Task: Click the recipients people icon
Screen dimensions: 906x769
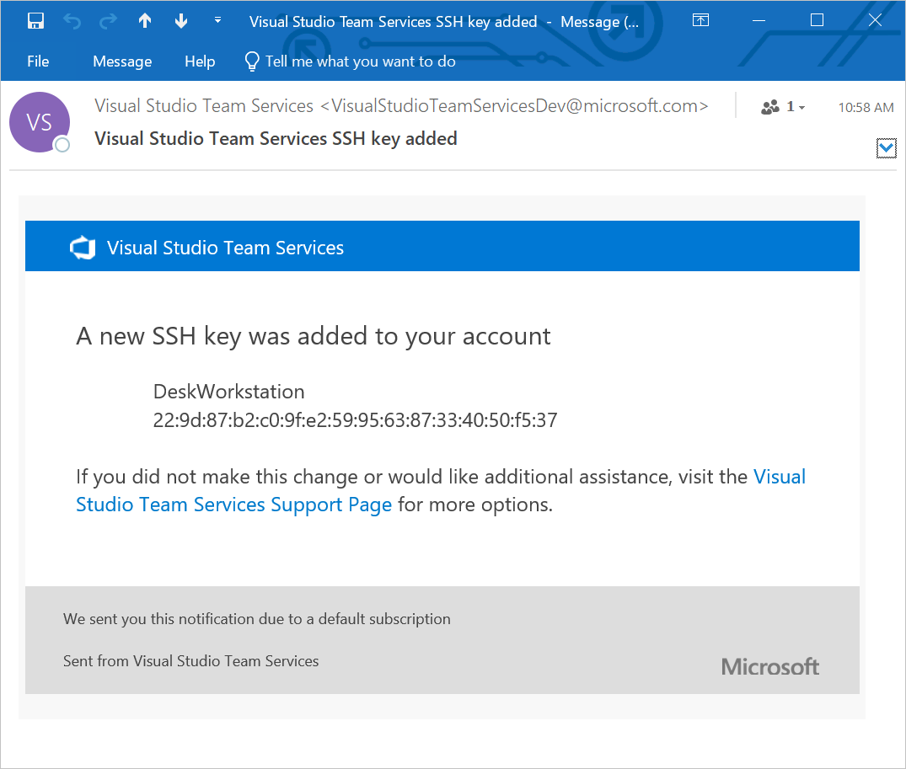Action: (x=770, y=107)
